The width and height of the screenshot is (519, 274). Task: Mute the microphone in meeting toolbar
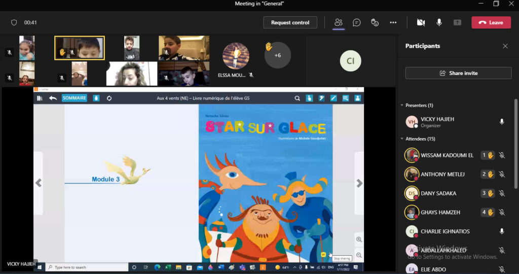click(439, 22)
